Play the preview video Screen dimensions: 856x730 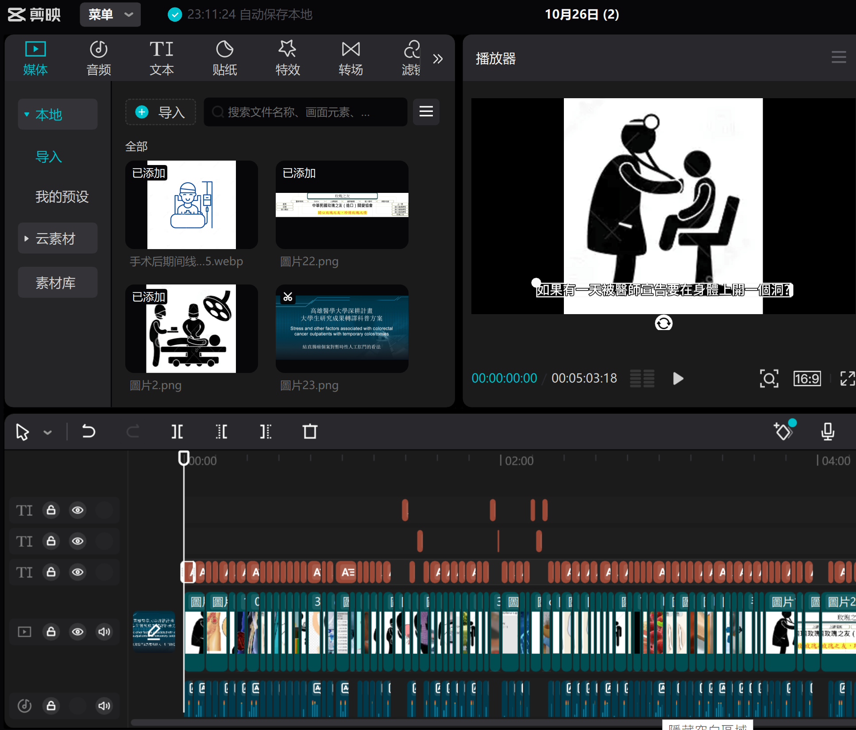pyautogui.click(x=678, y=379)
